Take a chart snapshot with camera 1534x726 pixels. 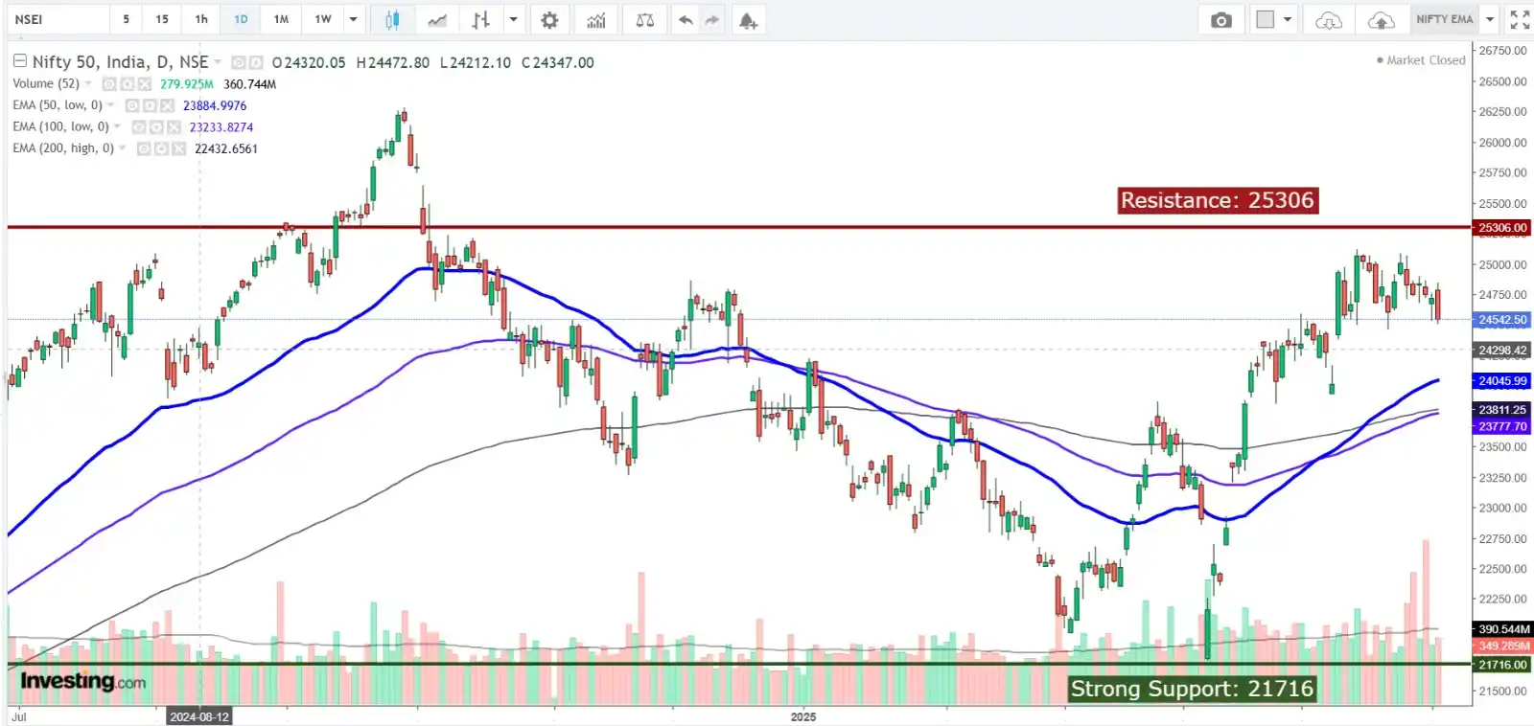1221,19
